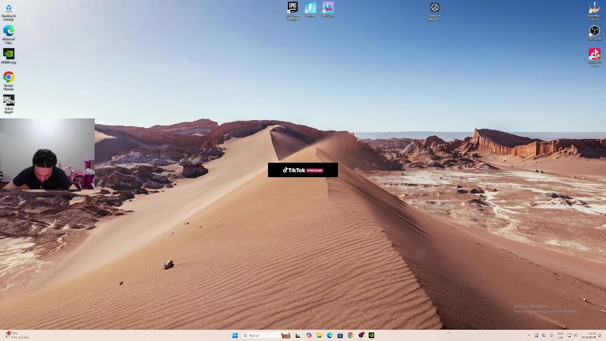Open File Explorer from the taskbar
The height and width of the screenshot is (341, 606).
click(x=319, y=335)
